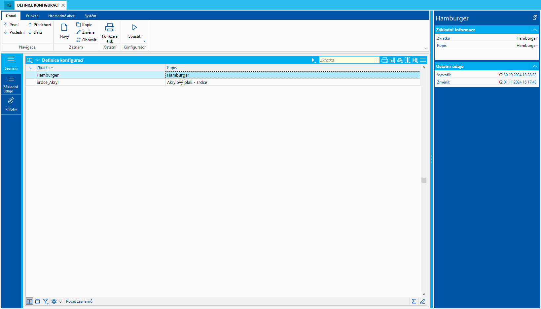Viewport: 541px width, 309px height.
Task: Toggle the book view button in status bar
Action: 30,301
